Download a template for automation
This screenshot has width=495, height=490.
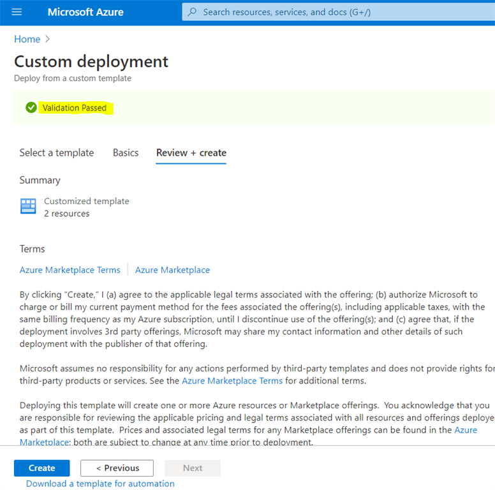click(x=100, y=484)
